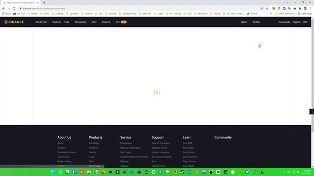The image size is (314, 176).
Task: Open the Reading list
Action: [305, 14]
